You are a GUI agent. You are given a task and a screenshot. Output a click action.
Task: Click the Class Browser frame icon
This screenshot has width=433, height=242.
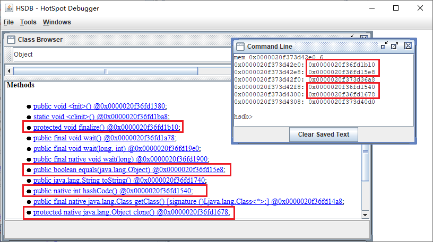(11, 40)
